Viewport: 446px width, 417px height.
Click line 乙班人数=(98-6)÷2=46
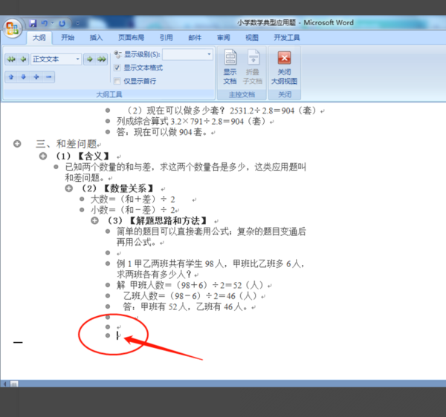click(x=190, y=296)
